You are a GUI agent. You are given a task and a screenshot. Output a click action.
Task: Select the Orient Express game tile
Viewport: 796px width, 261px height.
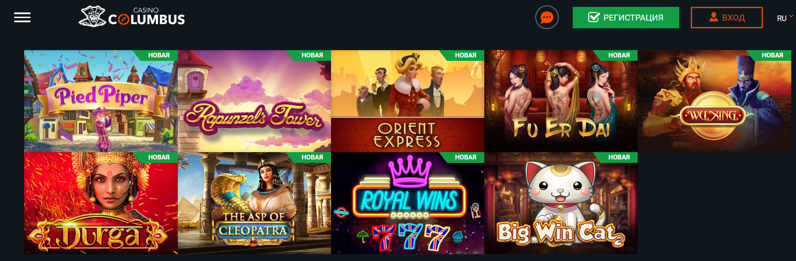407,101
